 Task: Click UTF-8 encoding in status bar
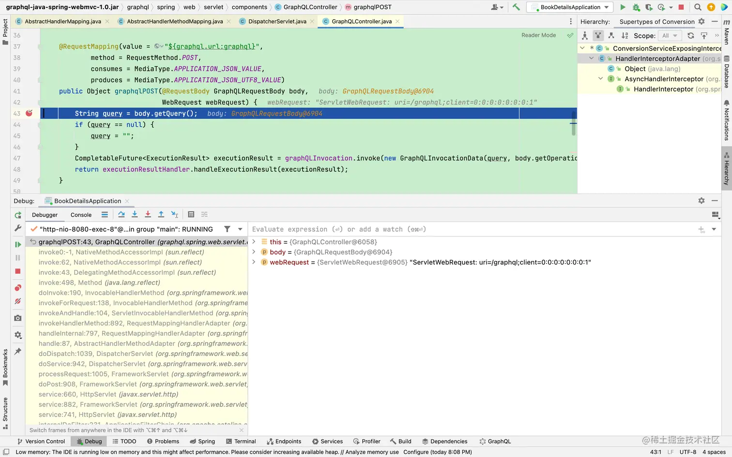click(x=688, y=452)
